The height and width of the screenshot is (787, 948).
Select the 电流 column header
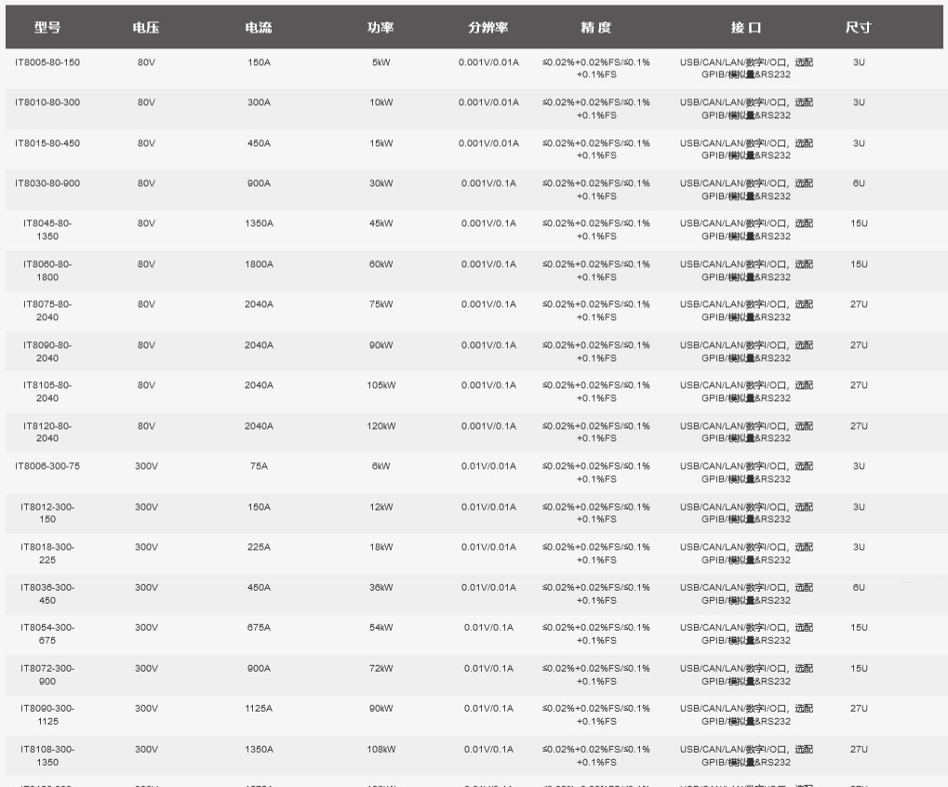[x=259, y=28]
